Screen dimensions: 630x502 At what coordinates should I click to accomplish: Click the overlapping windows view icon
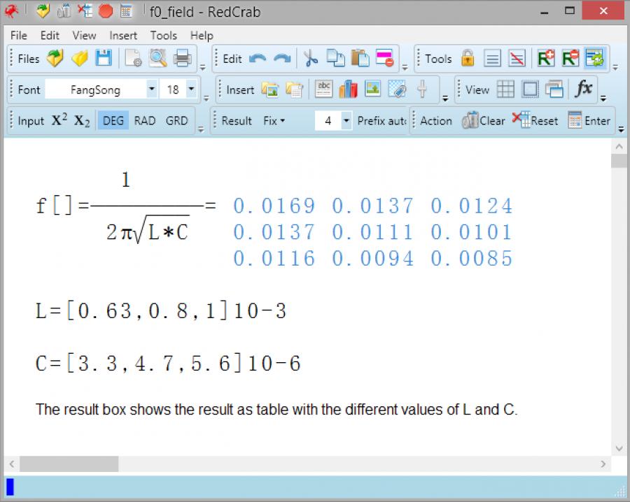pos(554,89)
